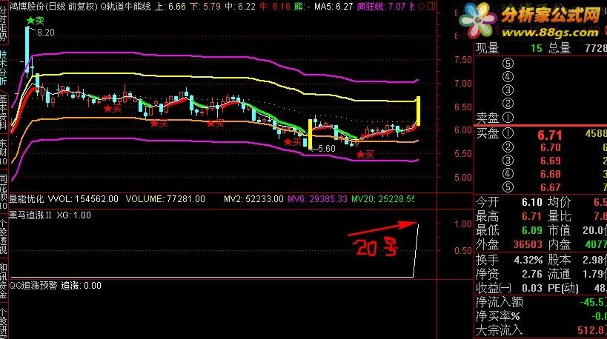Select the 卖盘 ① row
Viewport: 607px width, 339px height.
click(x=541, y=117)
